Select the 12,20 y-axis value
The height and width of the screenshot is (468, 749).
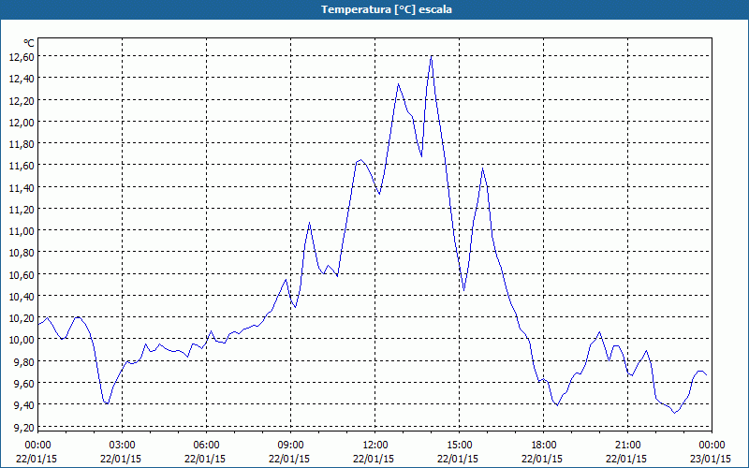(22, 100)
